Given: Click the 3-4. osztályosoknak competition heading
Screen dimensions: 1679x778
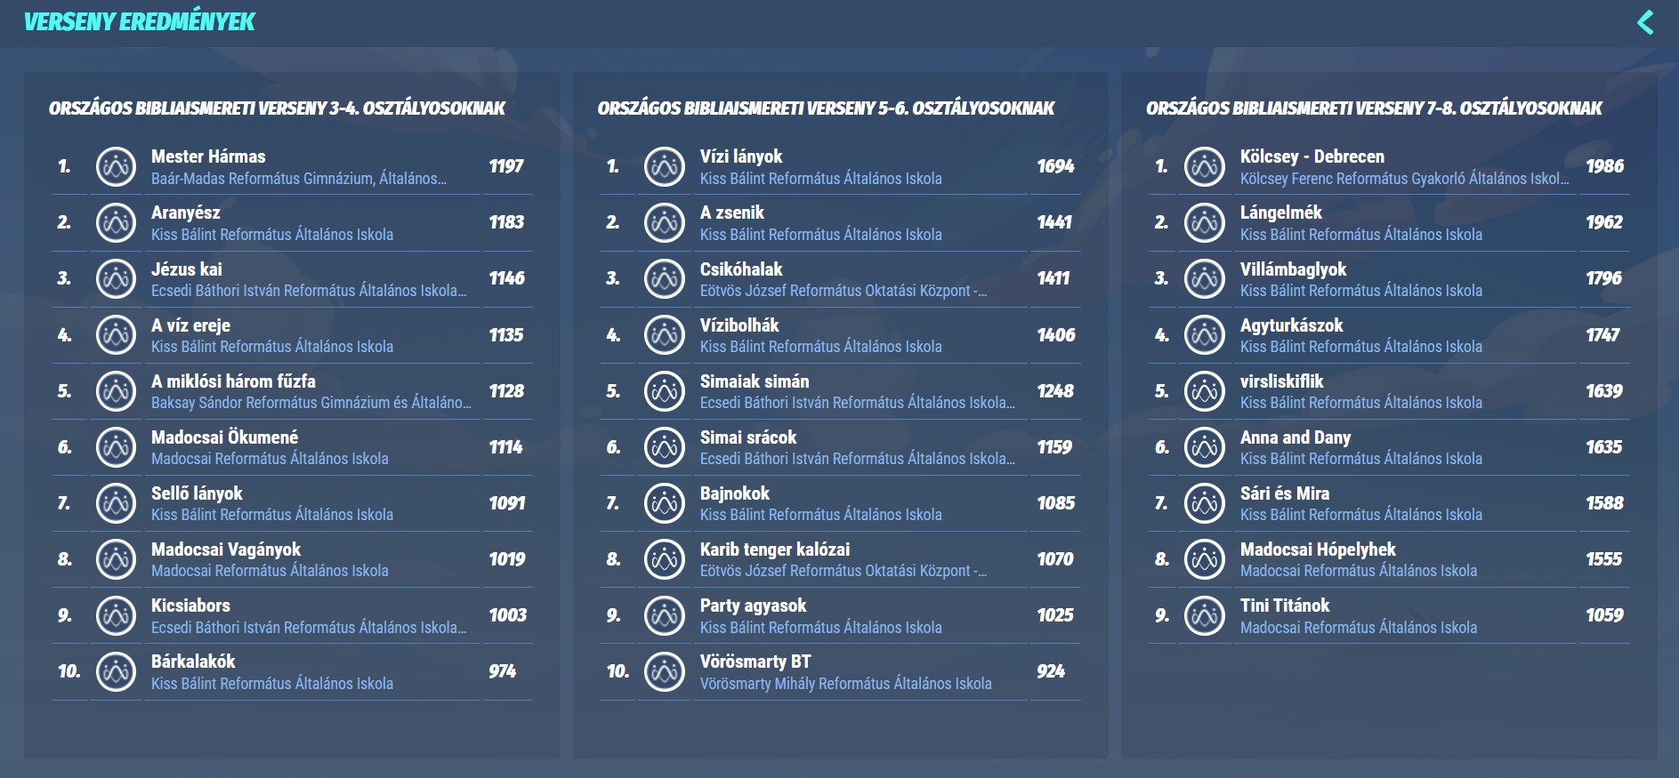Looking at the screenshot, I should (x=277, y=108).
